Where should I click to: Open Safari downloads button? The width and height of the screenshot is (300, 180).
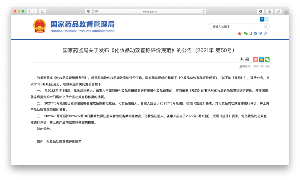[x=261, y=11]
